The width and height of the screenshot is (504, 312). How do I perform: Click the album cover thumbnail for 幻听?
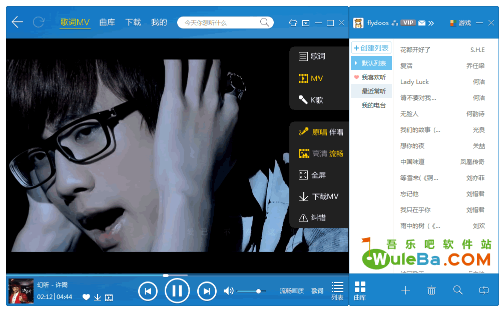[x=21, y=291]
